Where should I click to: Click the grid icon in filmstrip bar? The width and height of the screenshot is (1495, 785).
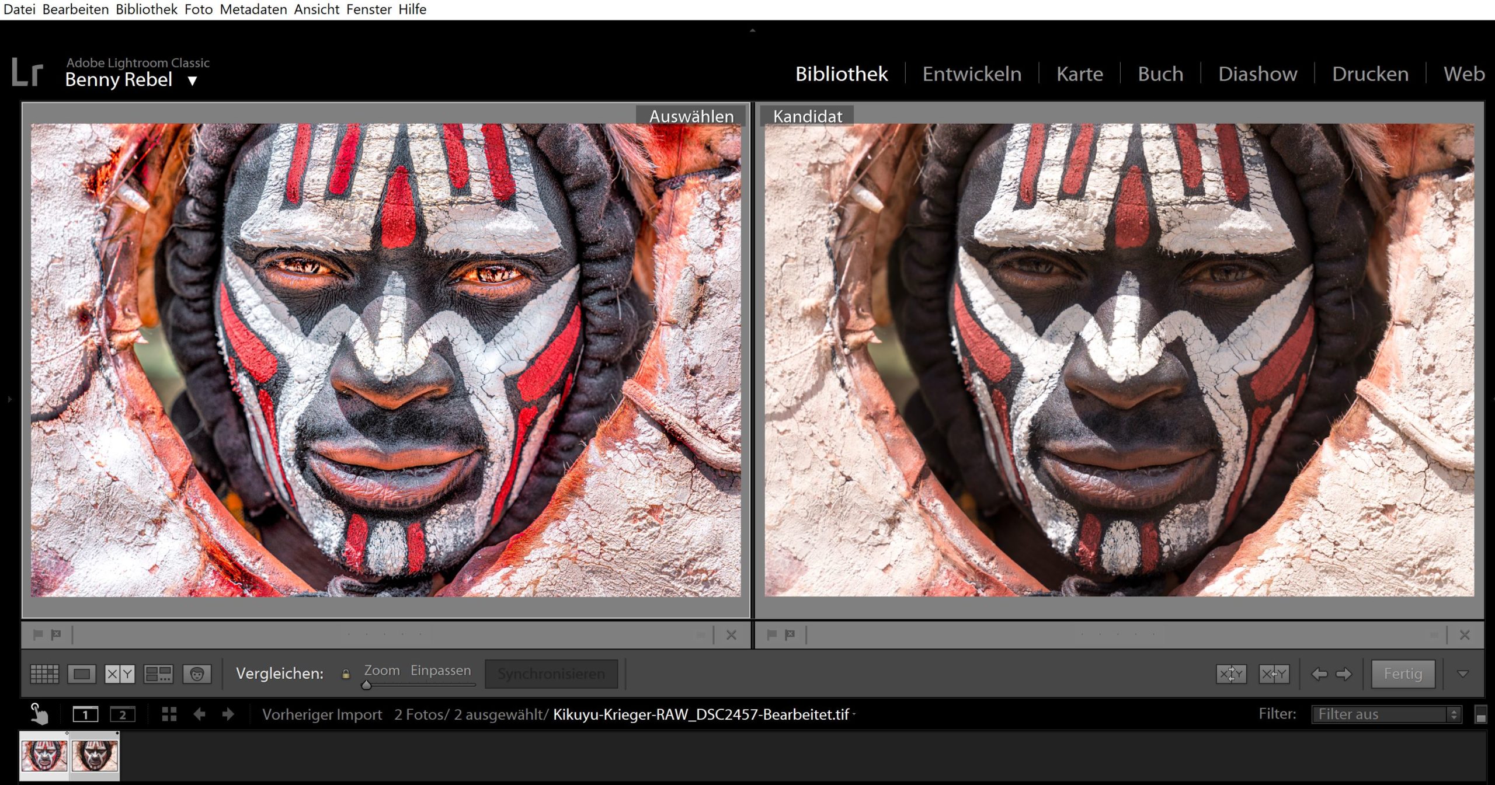coord(169,714)
